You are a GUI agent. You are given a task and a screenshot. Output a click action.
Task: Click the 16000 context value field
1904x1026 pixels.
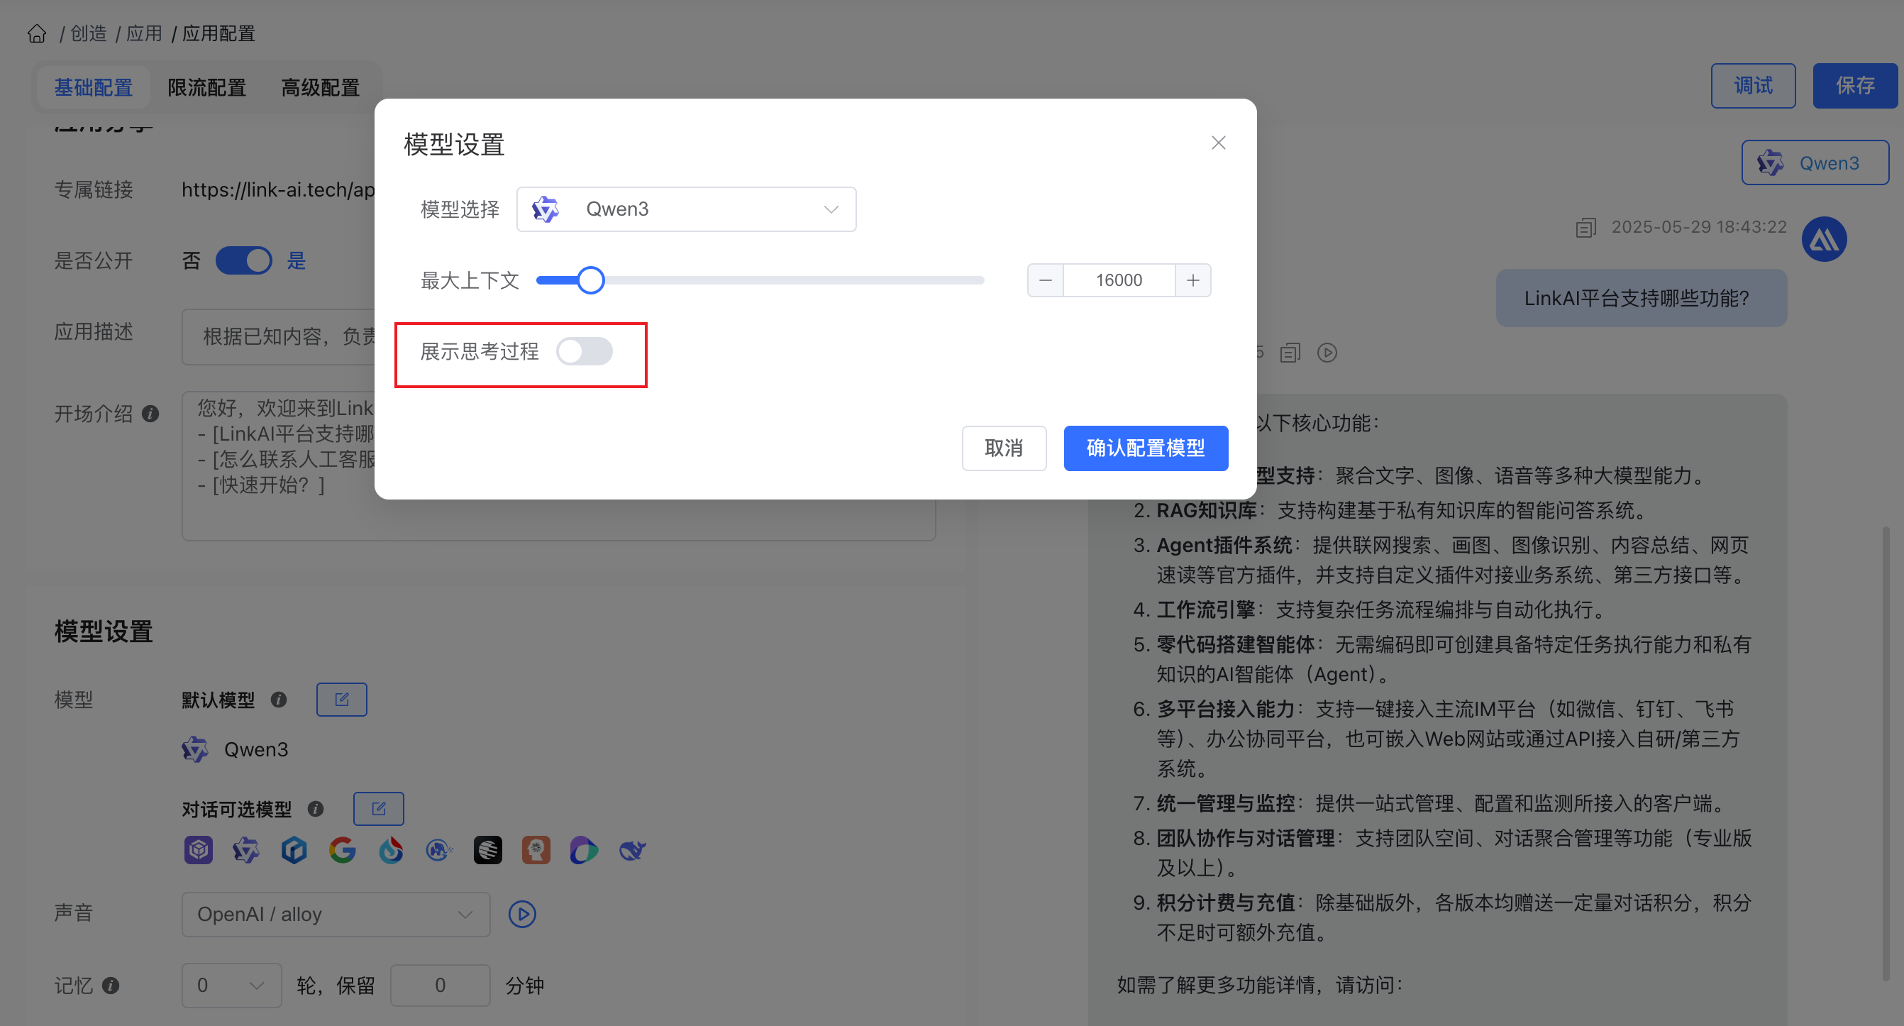coord(1118,280)
